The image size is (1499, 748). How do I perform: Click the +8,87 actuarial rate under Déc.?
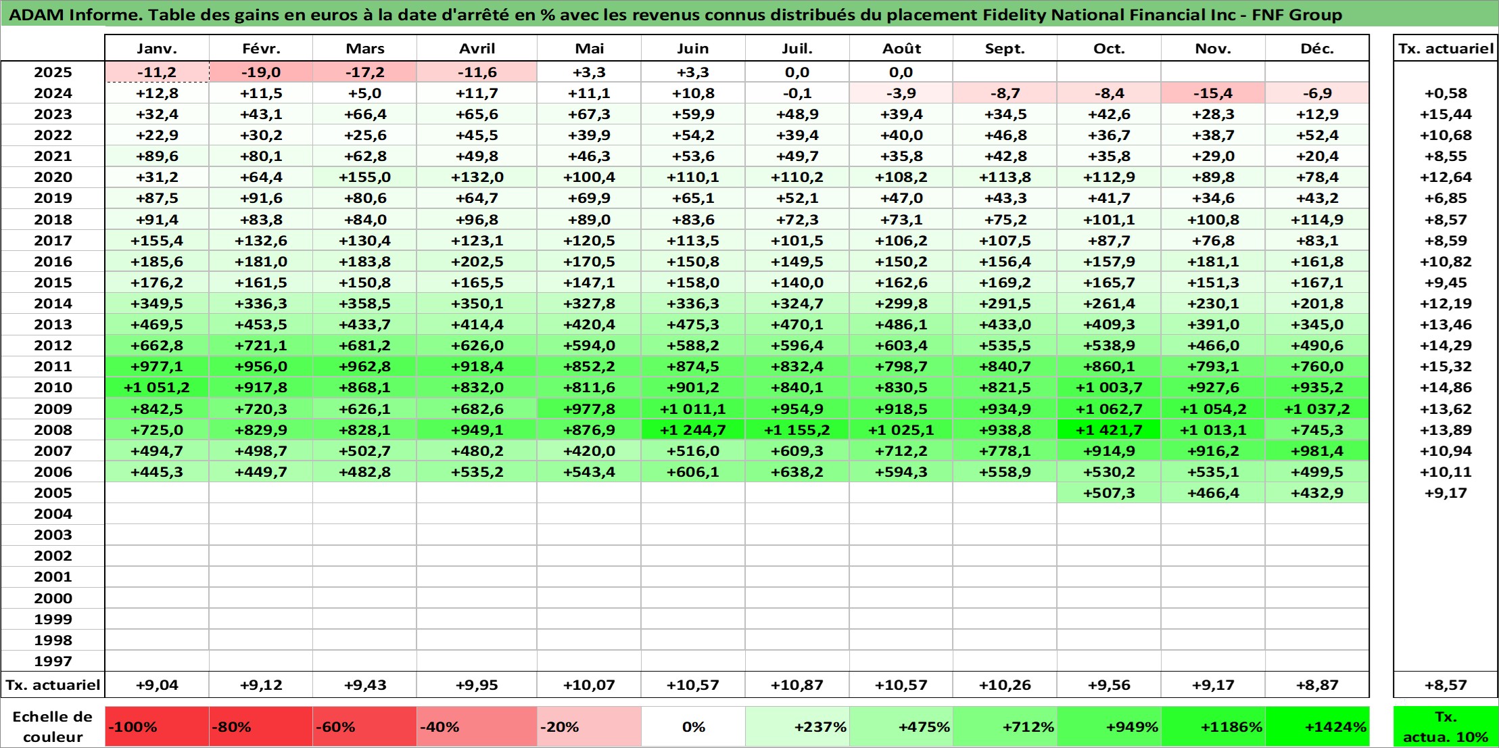1317,685
